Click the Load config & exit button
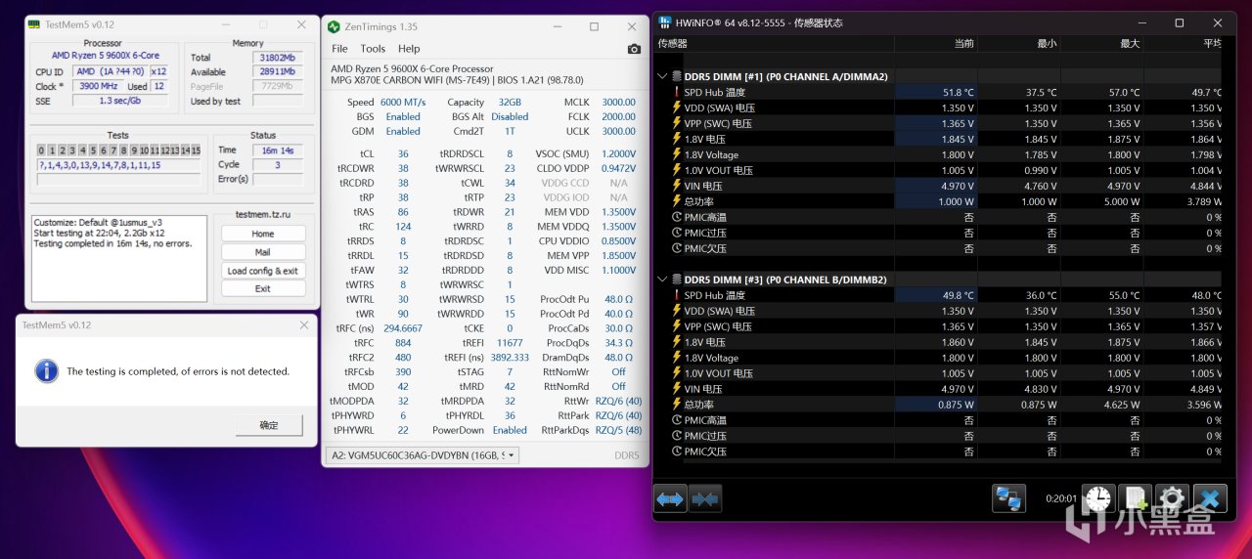1252x559 pixels. [x=262, y=271]
